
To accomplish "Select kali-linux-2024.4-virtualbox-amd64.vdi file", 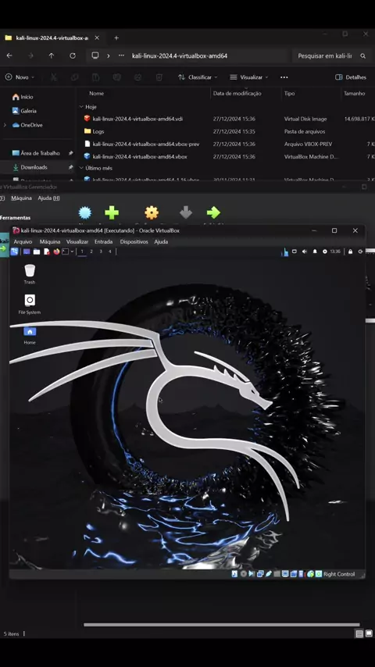I will click(x=137, y=119).
